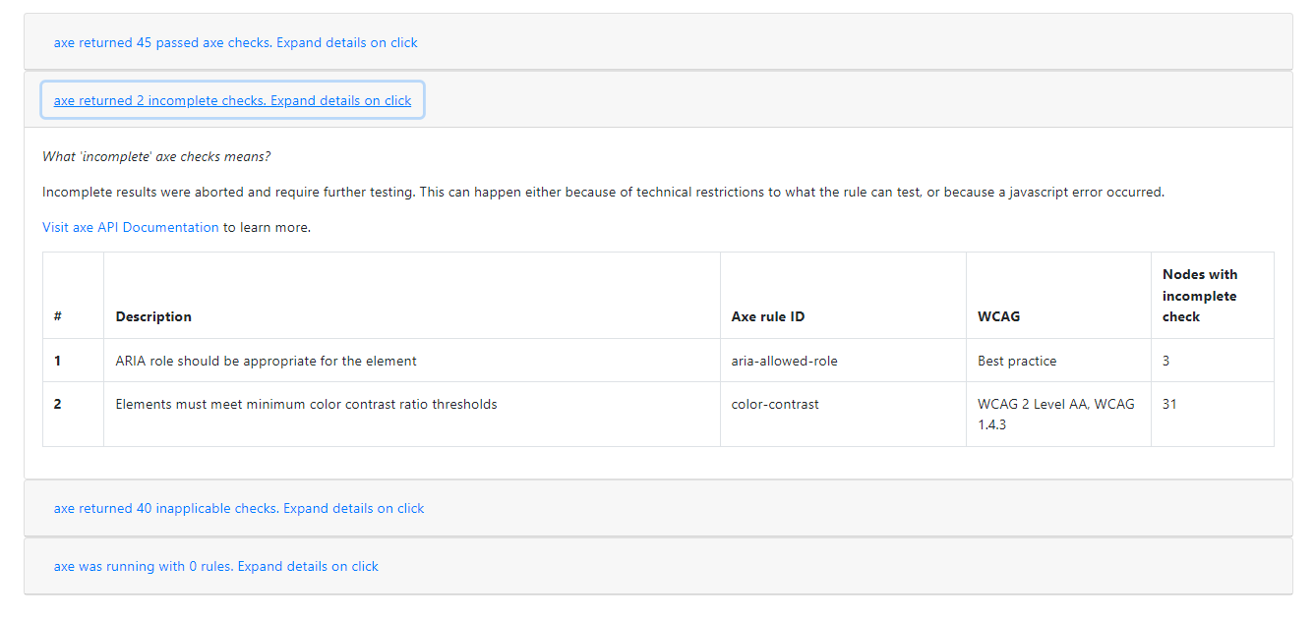The height and width of the screenshot is (619, 1314).
Task: Click the color-contrast rule ID cell
Action: tap(775, 405)
